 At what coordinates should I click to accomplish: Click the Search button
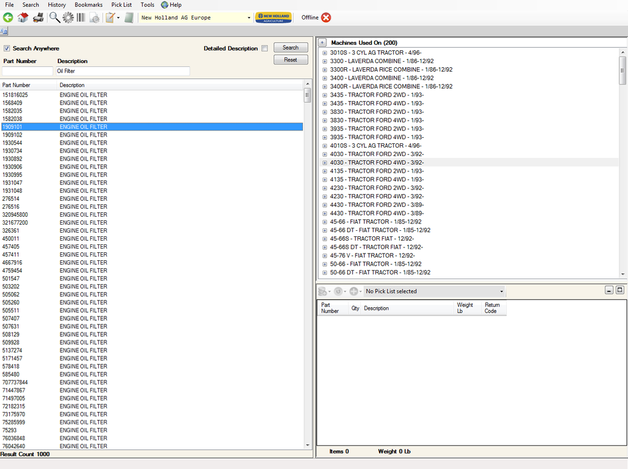tap(291, 48)
